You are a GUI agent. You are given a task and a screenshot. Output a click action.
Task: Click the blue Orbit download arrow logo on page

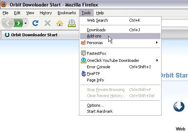[x=179, y=106]
